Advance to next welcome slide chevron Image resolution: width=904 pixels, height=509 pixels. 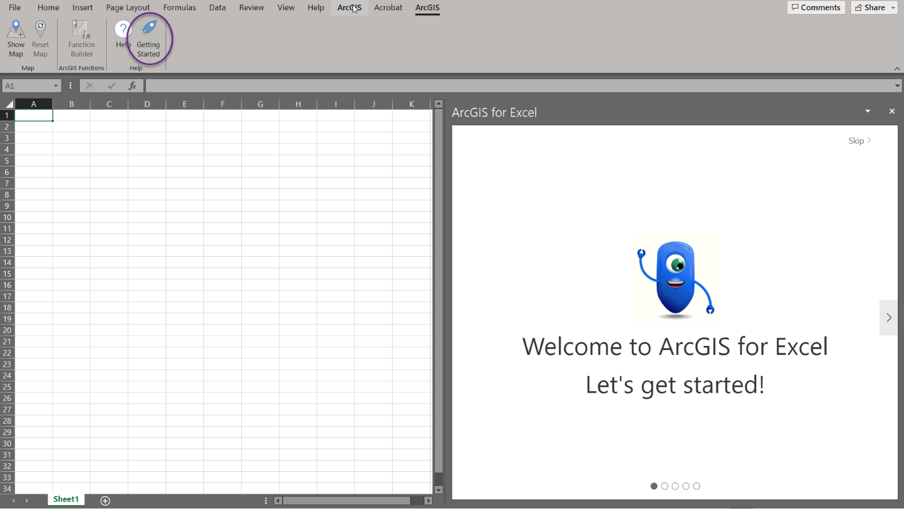point(889,318)
